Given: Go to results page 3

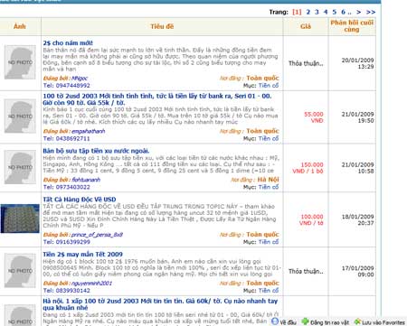Looking at the screenshot, I should click(317, 12).
